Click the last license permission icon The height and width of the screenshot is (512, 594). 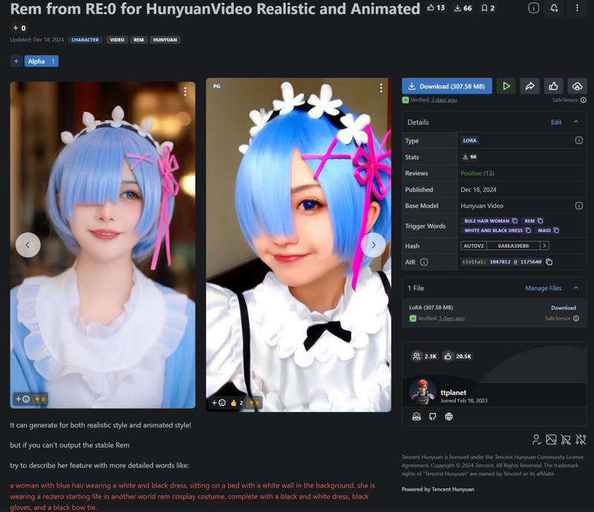click(581, 439)
